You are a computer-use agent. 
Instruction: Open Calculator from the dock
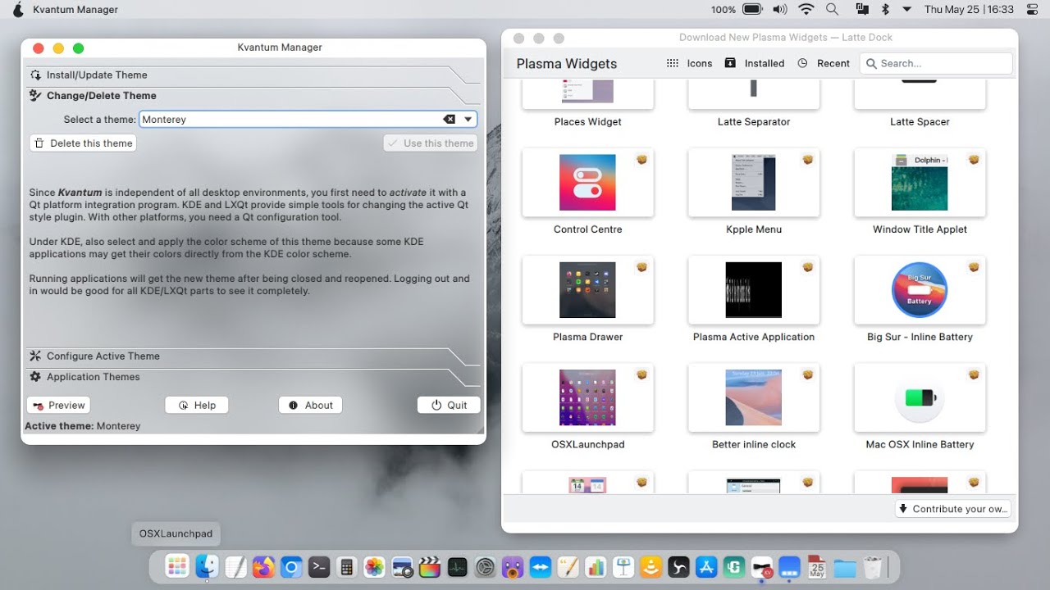pos(346,566)
